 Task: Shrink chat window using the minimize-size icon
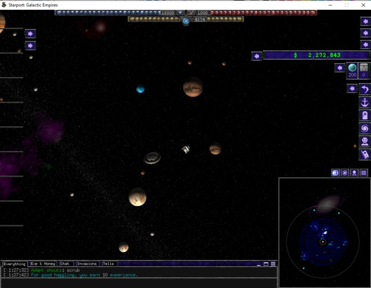(259, 264)
